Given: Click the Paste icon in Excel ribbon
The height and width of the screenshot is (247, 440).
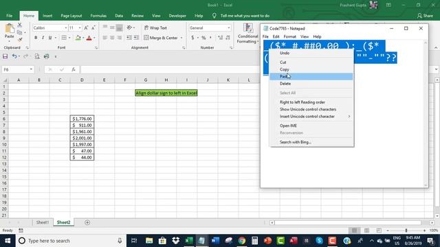Looking at the screenshot, I should coord(9,29).
